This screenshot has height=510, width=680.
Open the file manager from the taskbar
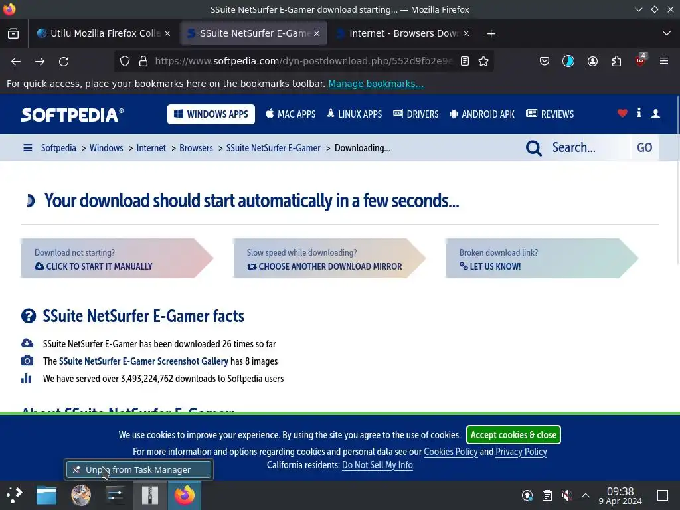coord(46,495)
